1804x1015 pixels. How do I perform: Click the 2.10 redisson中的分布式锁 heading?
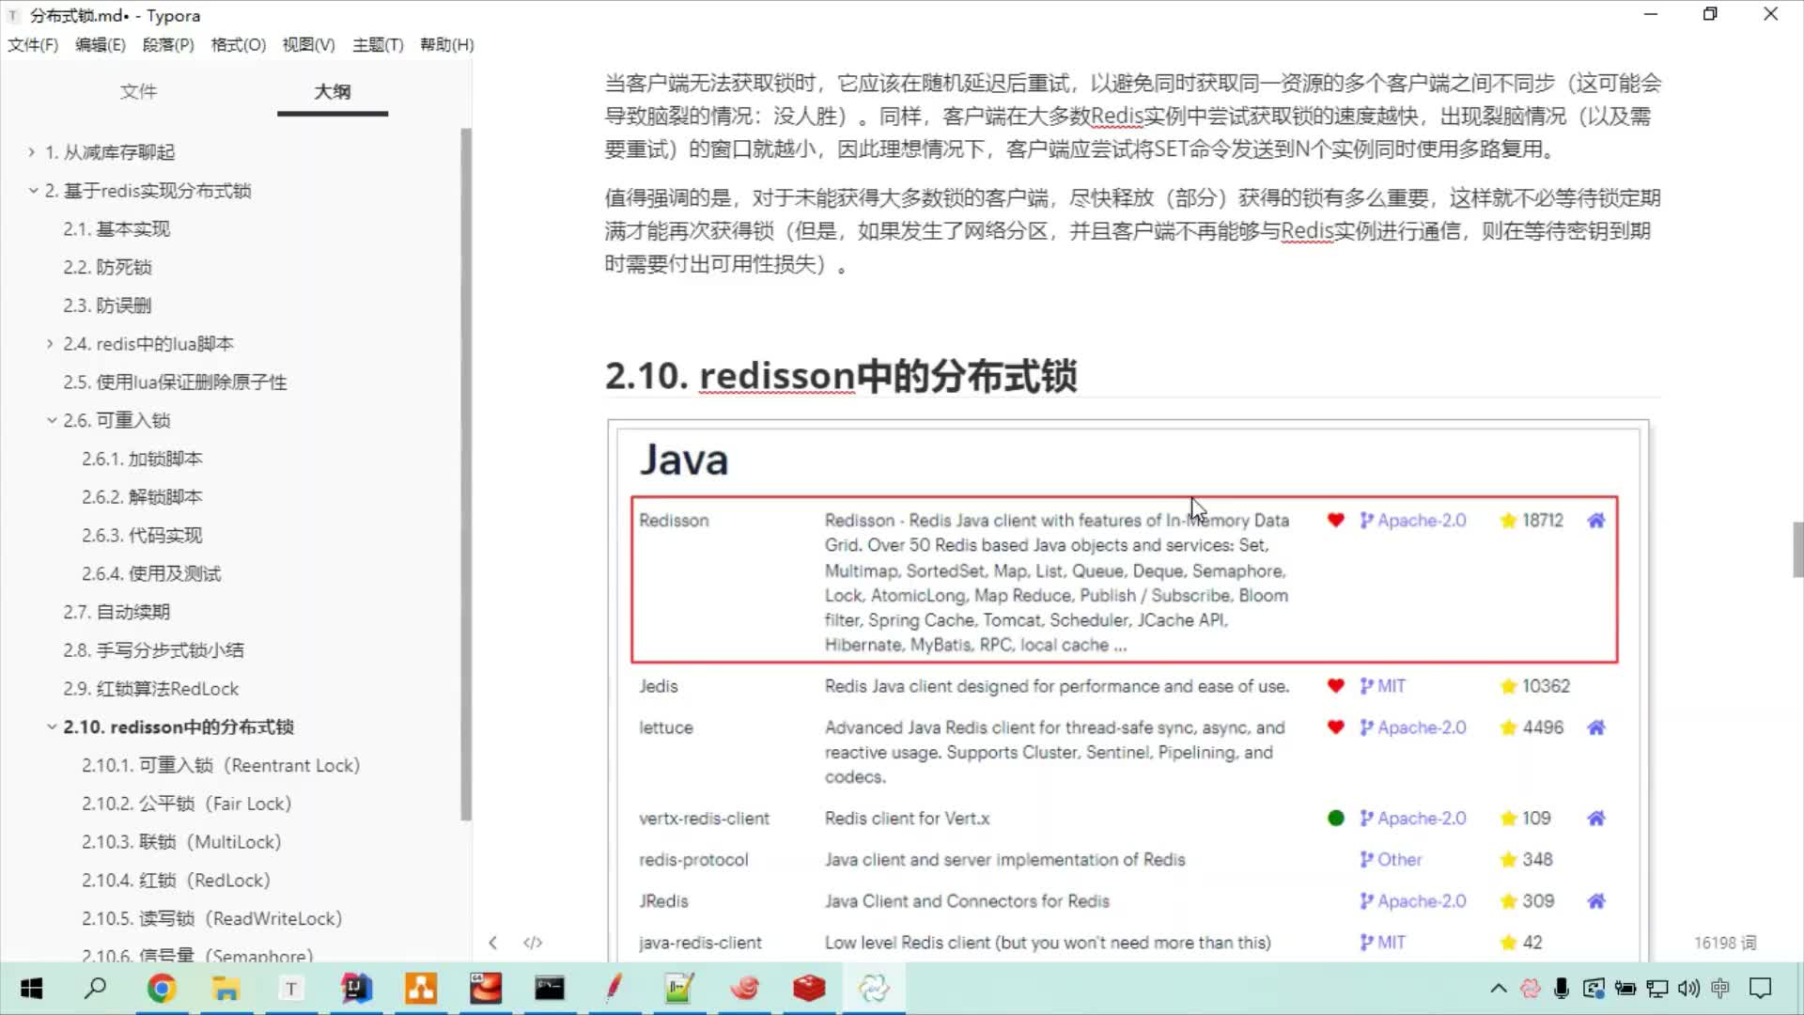pyautogui.click(x=841, y=376)
